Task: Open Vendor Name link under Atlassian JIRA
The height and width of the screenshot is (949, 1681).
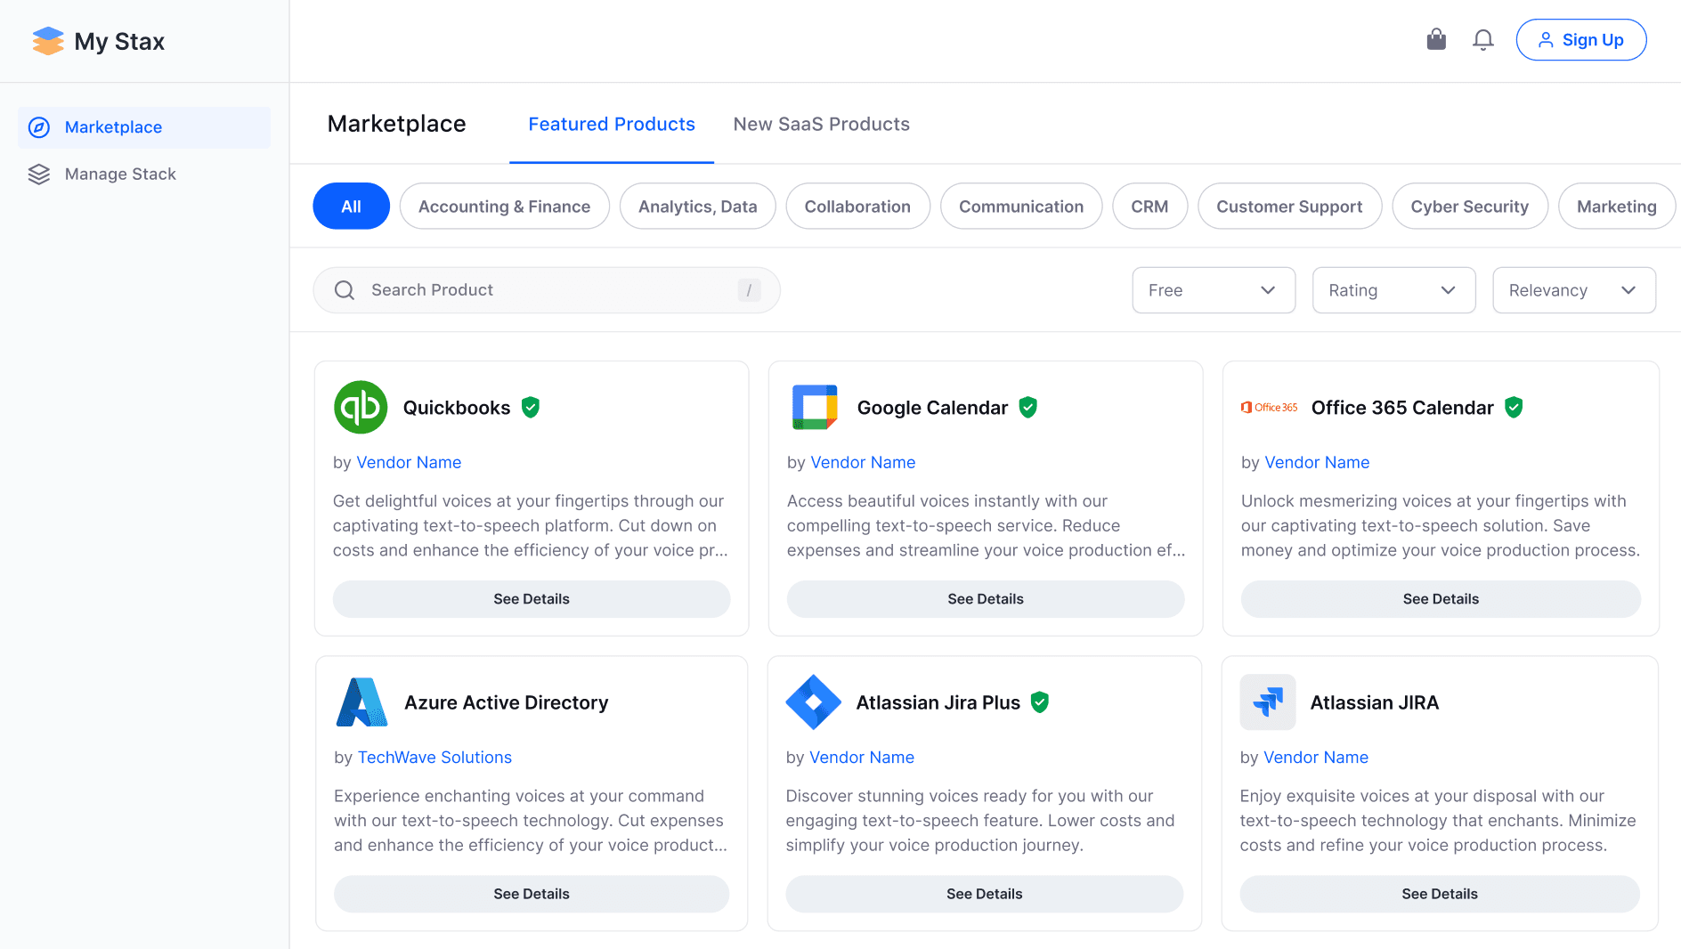Action: point(1316,758)
